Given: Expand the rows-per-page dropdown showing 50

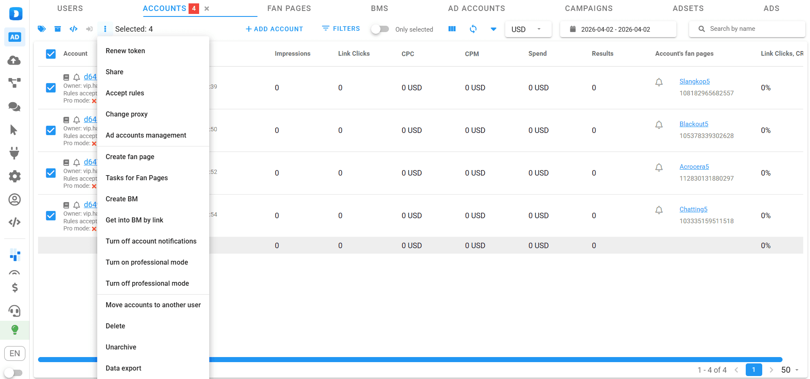Looking at the screenshot, I should click(x=790, y=370).
